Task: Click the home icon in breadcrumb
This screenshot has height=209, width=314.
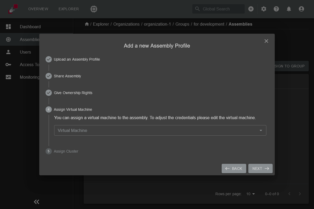Action: [87, 24]
